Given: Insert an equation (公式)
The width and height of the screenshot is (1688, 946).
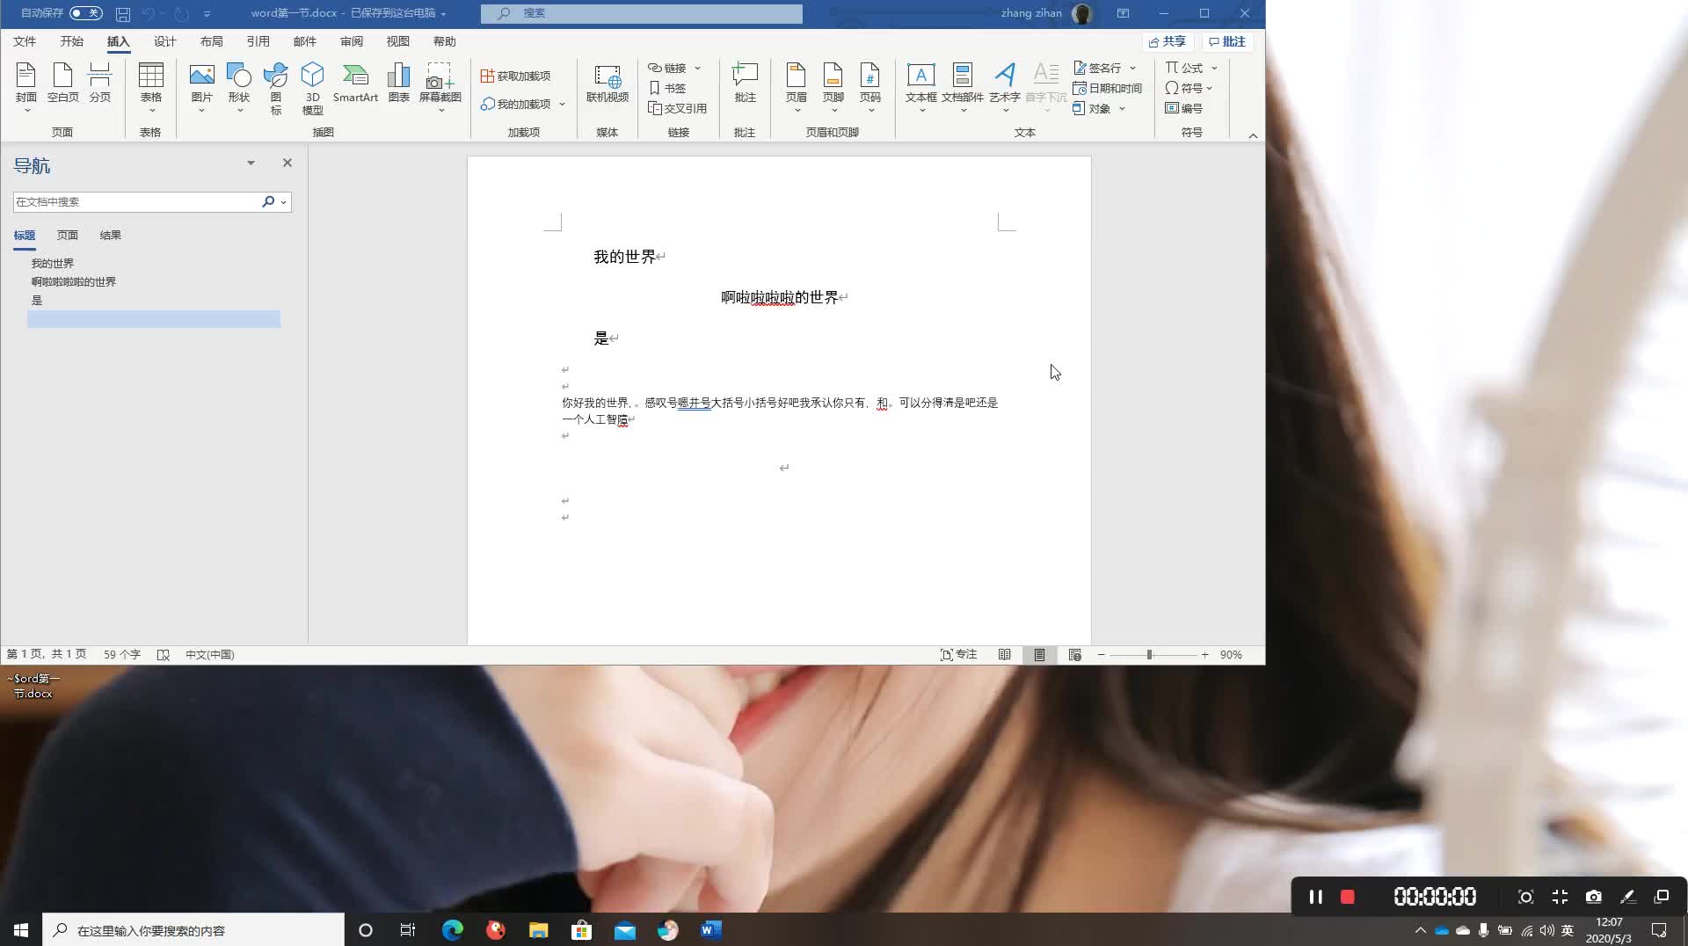Looking at the screenshot, I should click(x=1184, y=68).
